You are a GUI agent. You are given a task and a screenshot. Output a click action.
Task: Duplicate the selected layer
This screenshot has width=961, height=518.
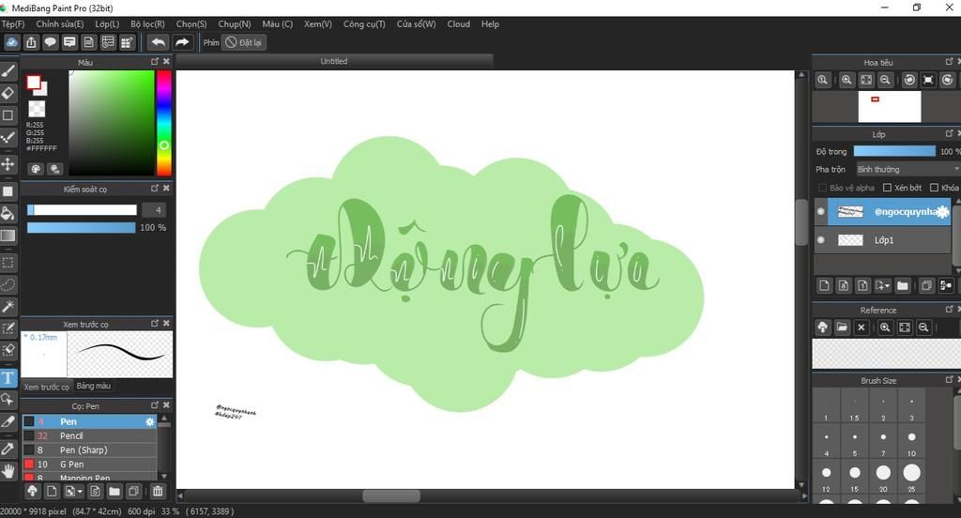click(x=926, y=285)
